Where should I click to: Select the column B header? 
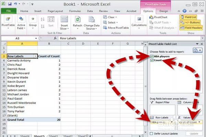coord(49,43)
